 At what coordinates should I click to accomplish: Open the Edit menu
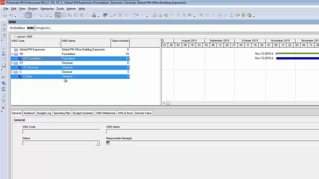(13, 9)
